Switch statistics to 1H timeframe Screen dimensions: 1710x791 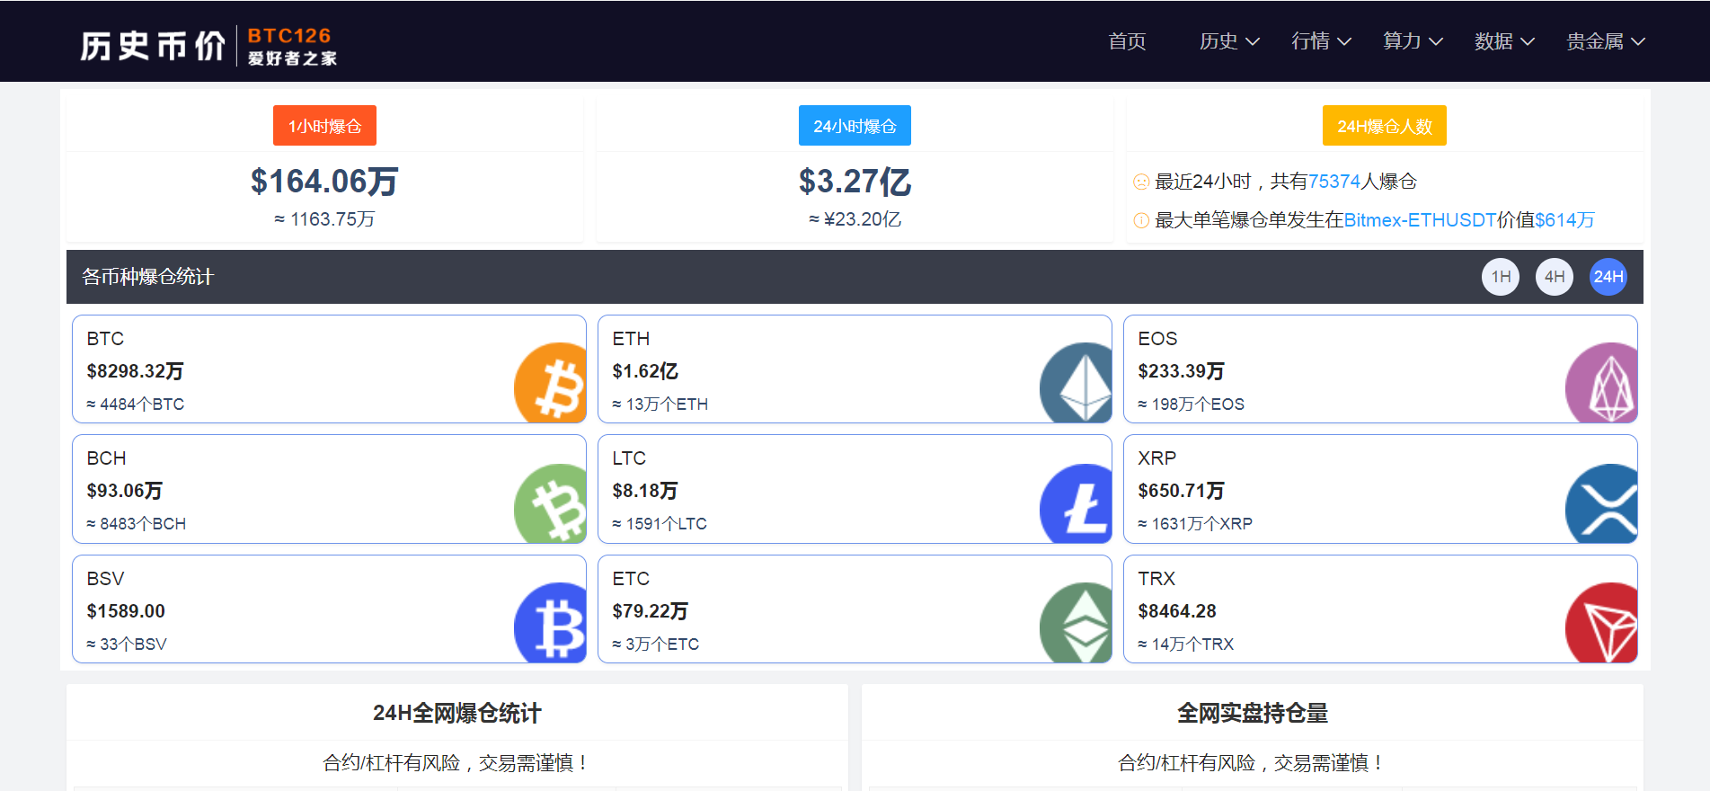1501,277
